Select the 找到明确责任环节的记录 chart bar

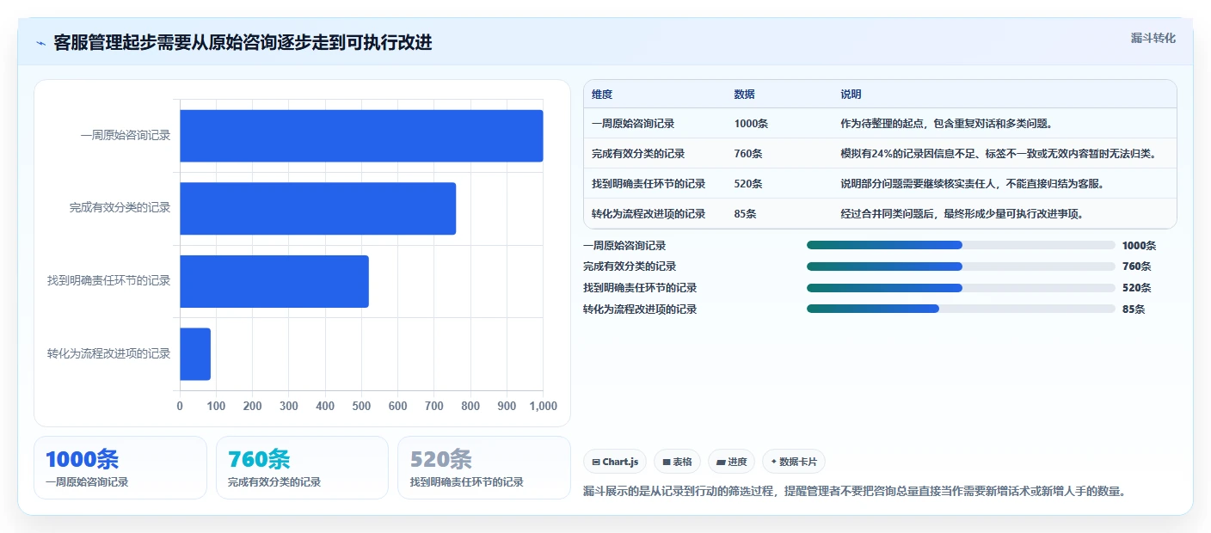[x=274, y=281]
